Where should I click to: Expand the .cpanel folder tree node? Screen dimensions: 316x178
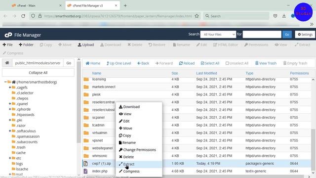click(x=10, y=104)
